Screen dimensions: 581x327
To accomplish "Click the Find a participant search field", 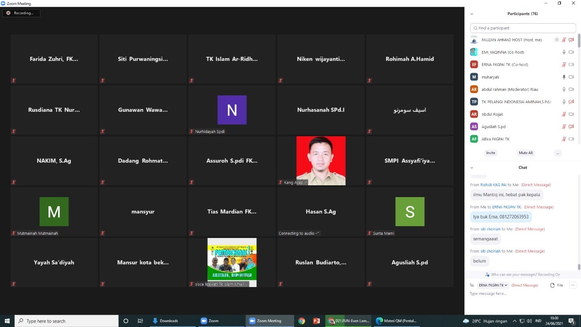I will tap(523, 28).
